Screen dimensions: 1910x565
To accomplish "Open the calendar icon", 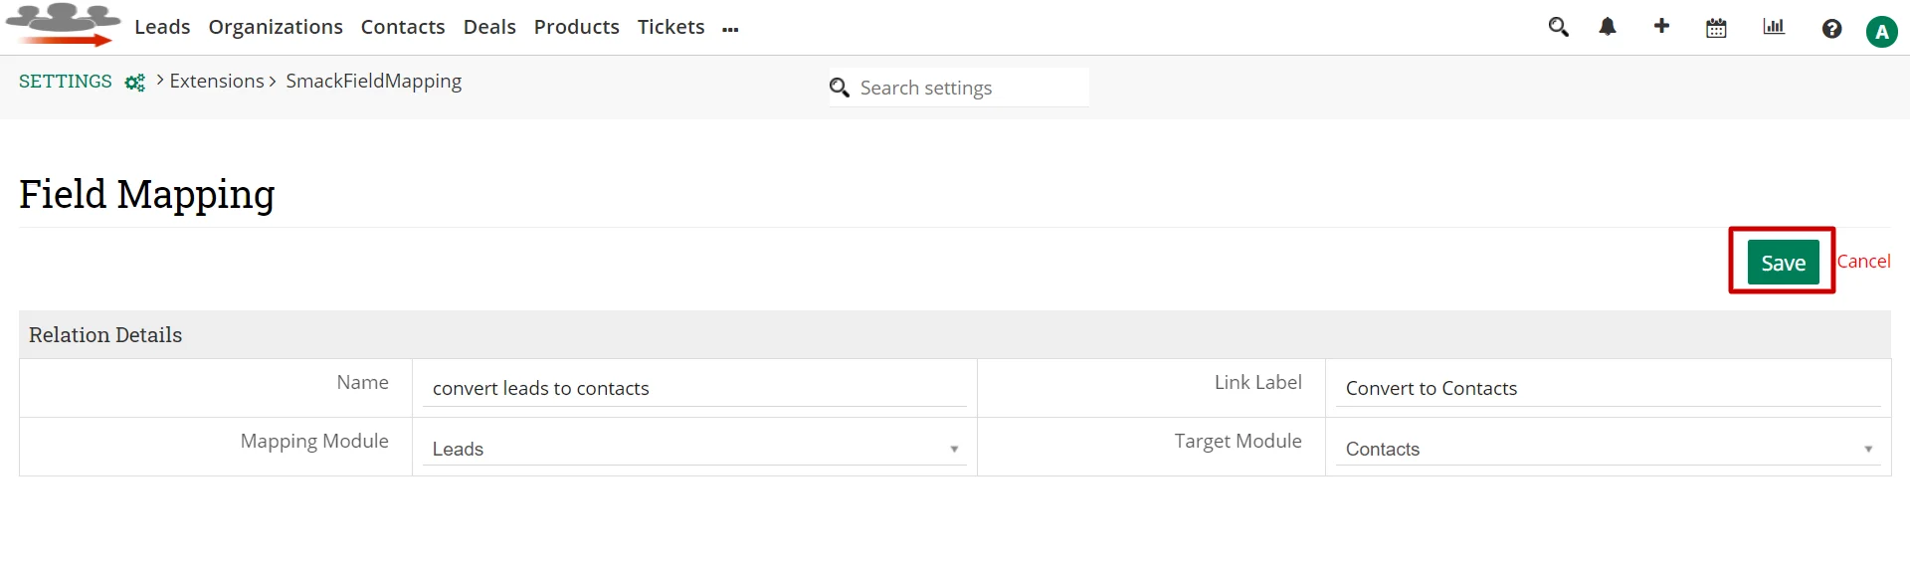I will (x=1716, y=28).
